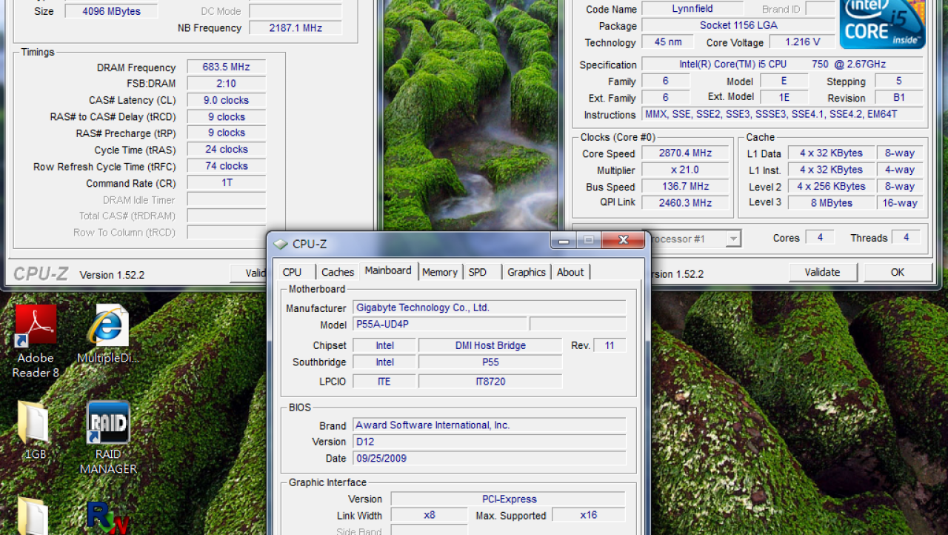Click the LPCIO vendor value 'ITE'

click(x=384, y=382)
